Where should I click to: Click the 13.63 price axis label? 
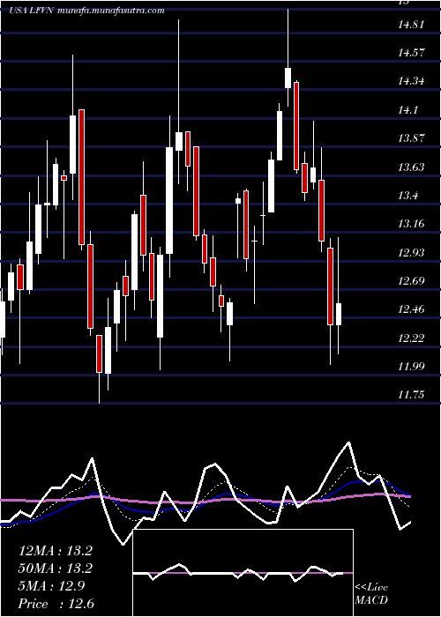click(x=411, y=167)
